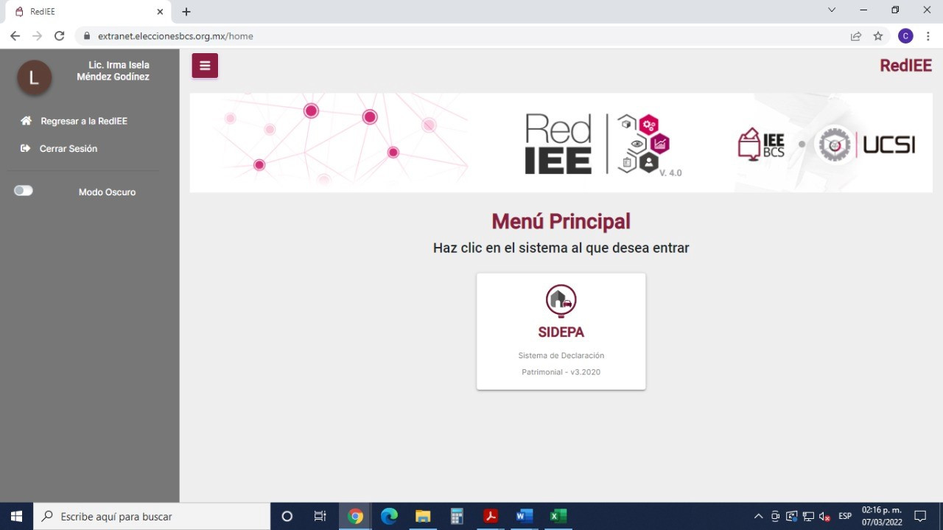Image resolution: width=943 pixels, height=530 pixels.
Task: Click the RedIEE header title link
Action: (905, 66)
